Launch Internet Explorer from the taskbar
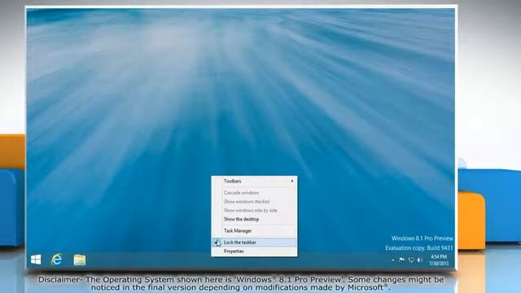521x293 pixels. point(57,260)
